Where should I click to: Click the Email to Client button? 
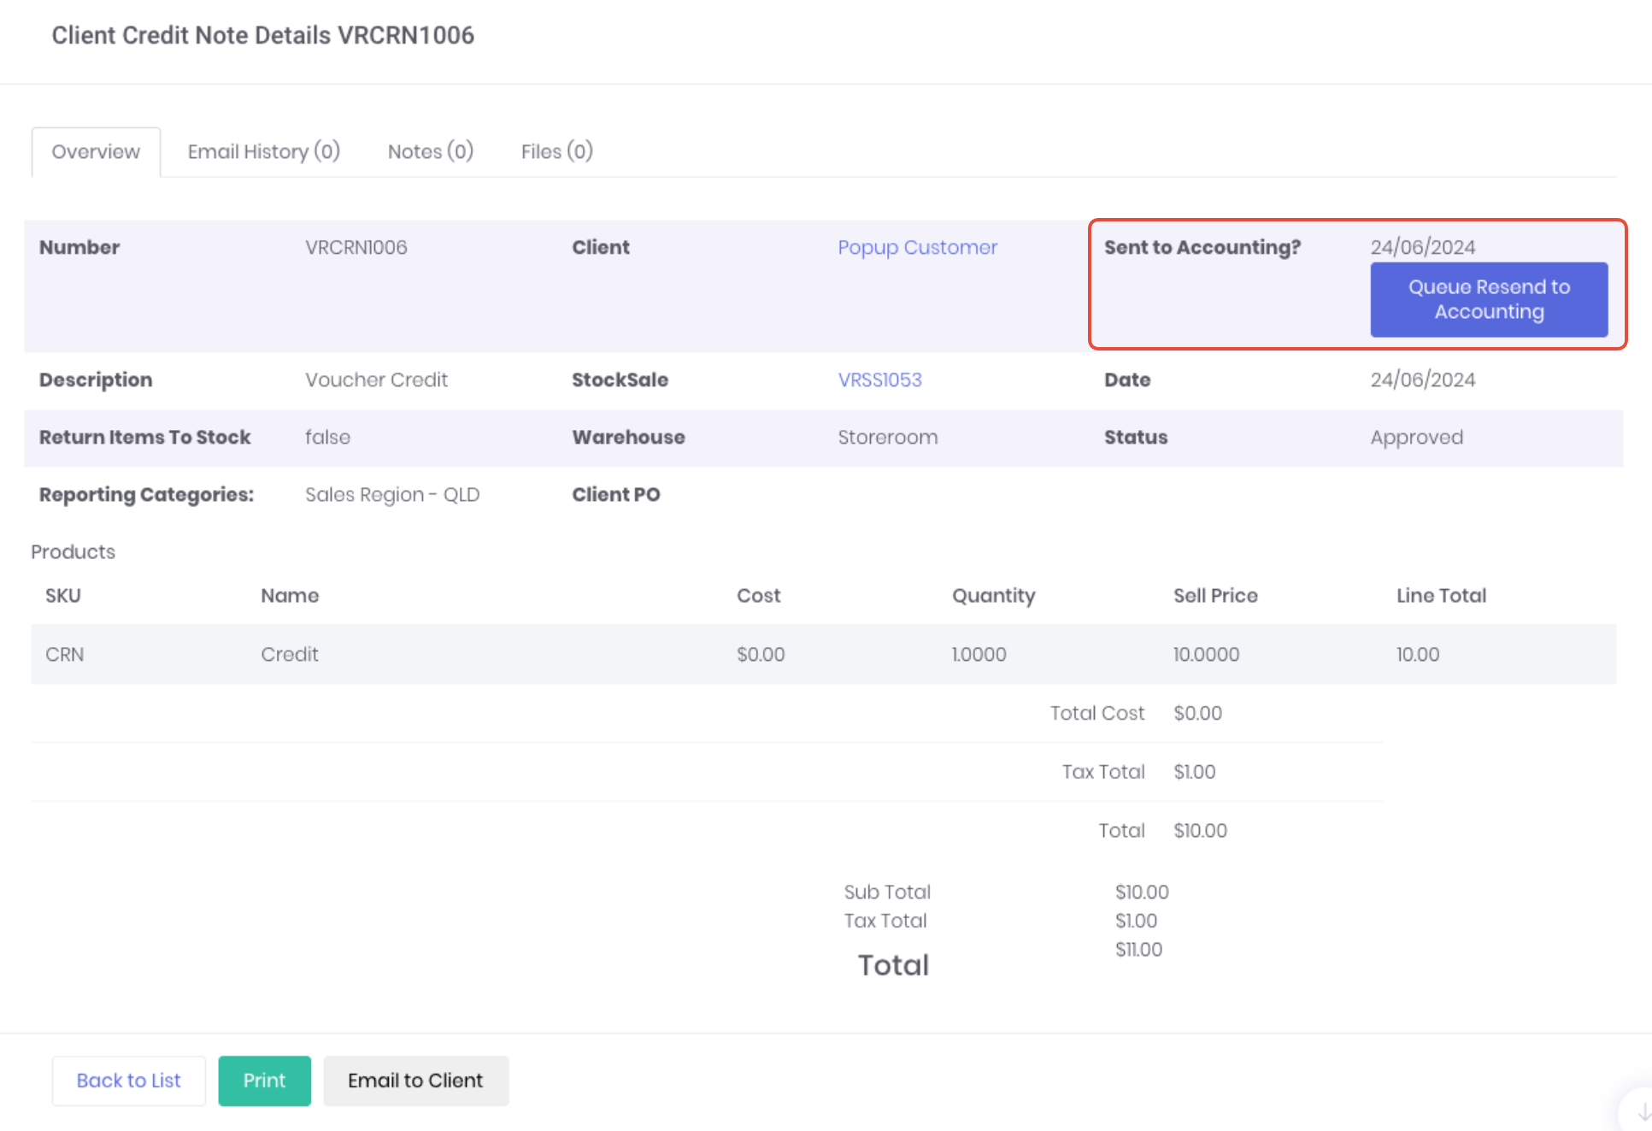point(415,1081)
